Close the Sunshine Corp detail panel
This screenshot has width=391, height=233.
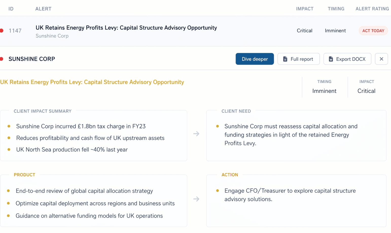pos(381,59)
